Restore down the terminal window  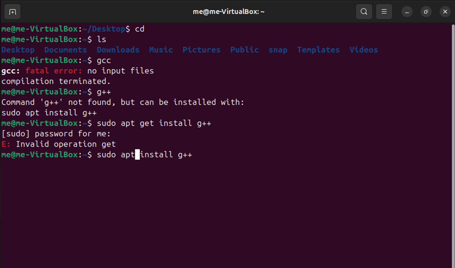click(x=426, y=12)
